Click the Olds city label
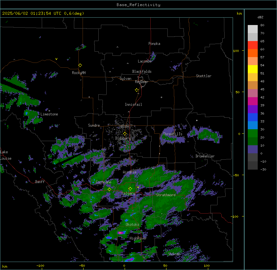The width and height of the screenshot is (277, 270). (x=125, y=126)
